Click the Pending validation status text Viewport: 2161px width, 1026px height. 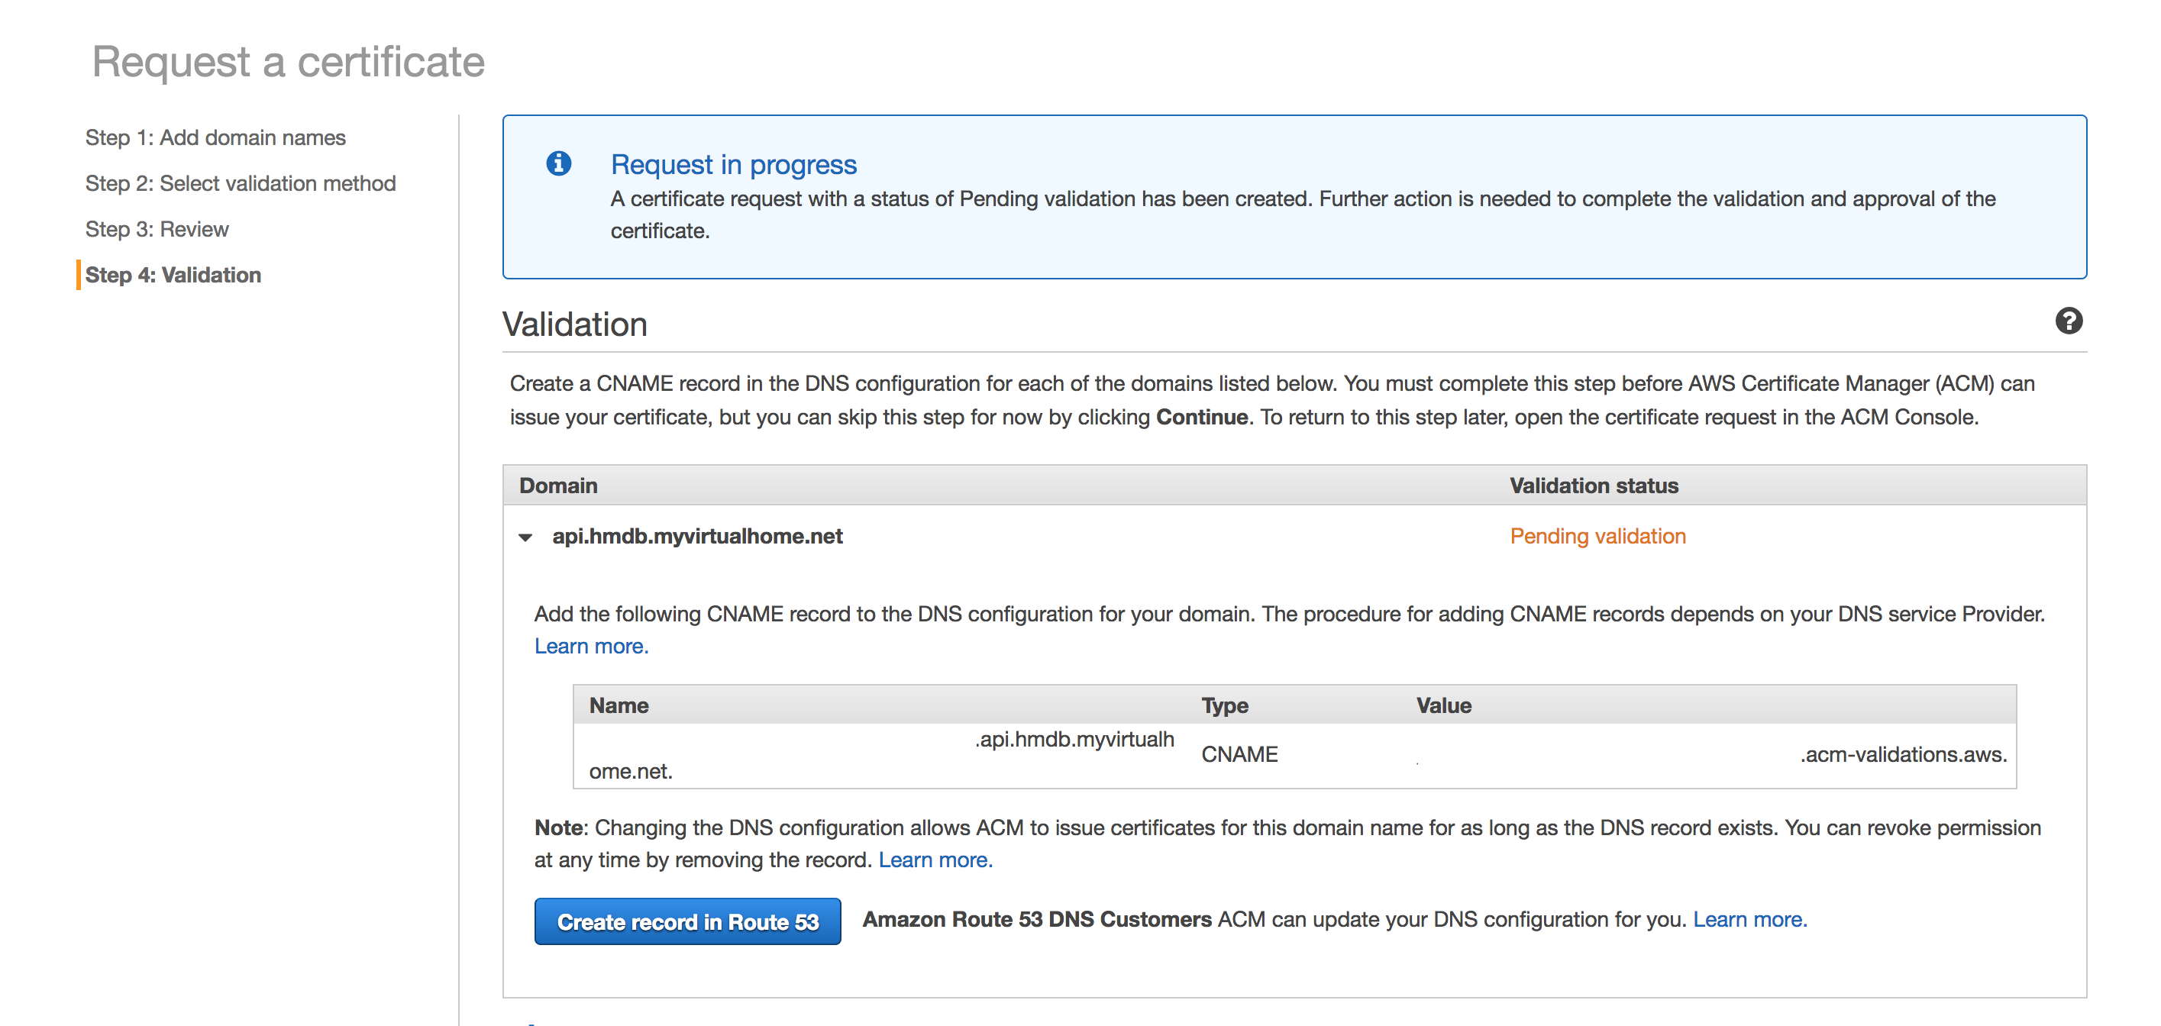[1597, 536]
